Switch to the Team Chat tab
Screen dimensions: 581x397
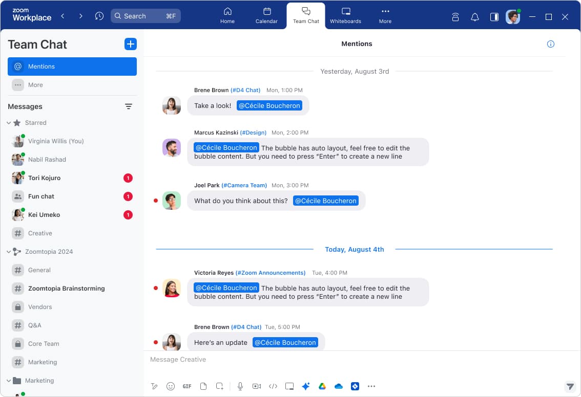click(306, 16)
